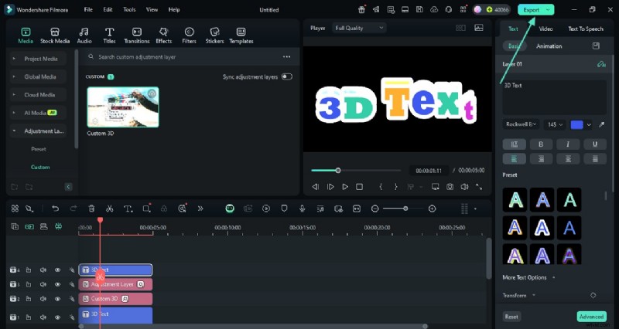Toggle visibility of the top 3D Text track
Screen dimensions: 619x329
[x=56, y=270]
